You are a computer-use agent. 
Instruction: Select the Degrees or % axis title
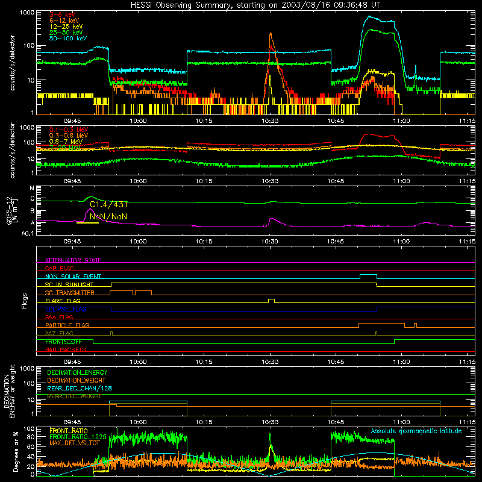[16, 451]
